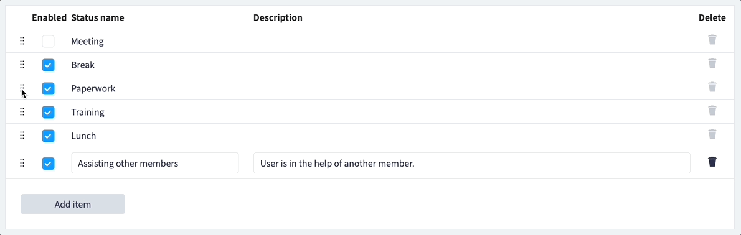Click the Assisting other members name field
Image resolution: width=741 pixels, height=235 pixels.
[155, 163]
